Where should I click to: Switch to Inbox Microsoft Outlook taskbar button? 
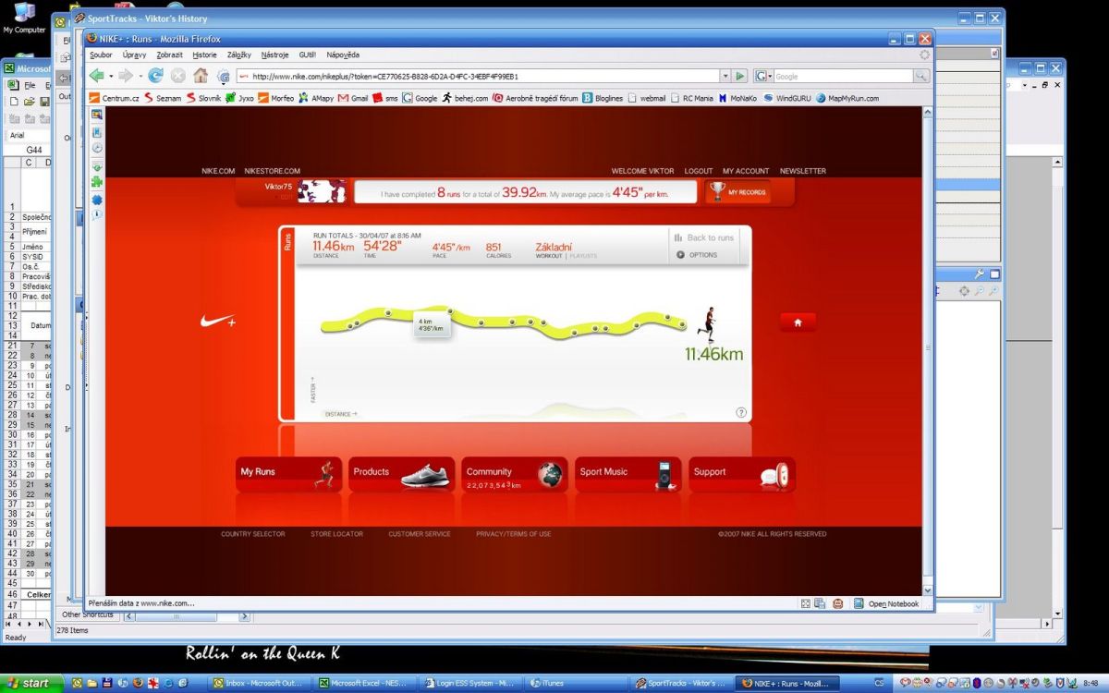pos(261,683)
